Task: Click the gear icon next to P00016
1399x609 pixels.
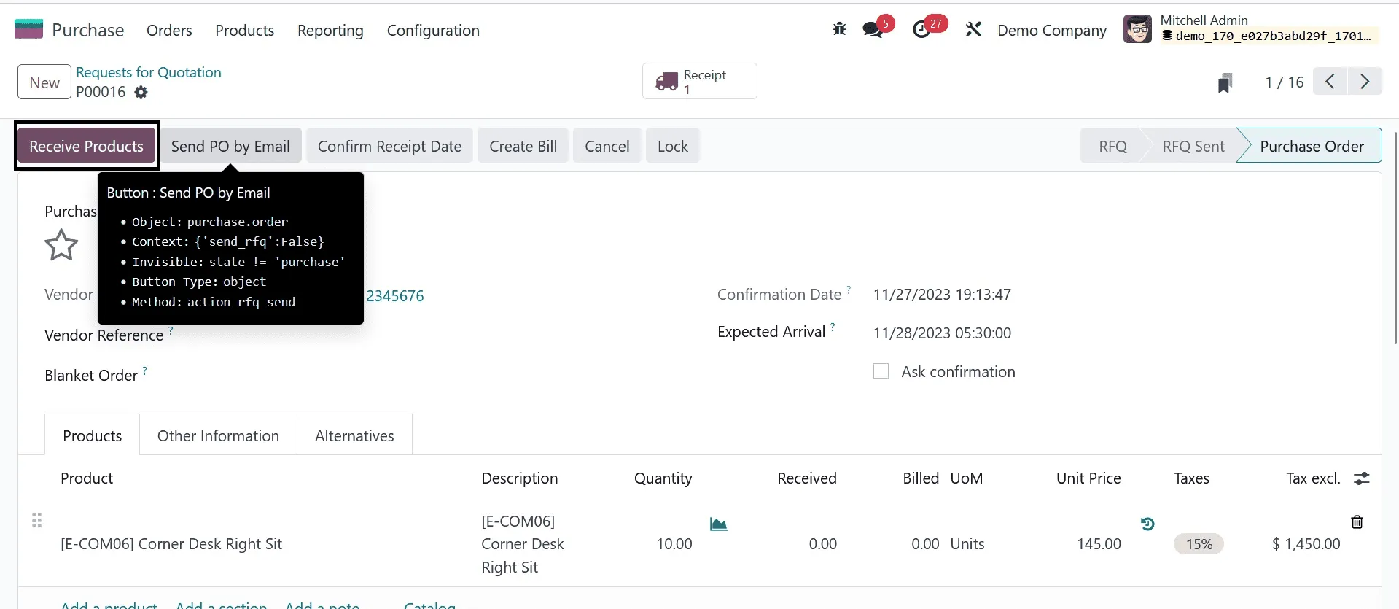Action: pos(141,93)
